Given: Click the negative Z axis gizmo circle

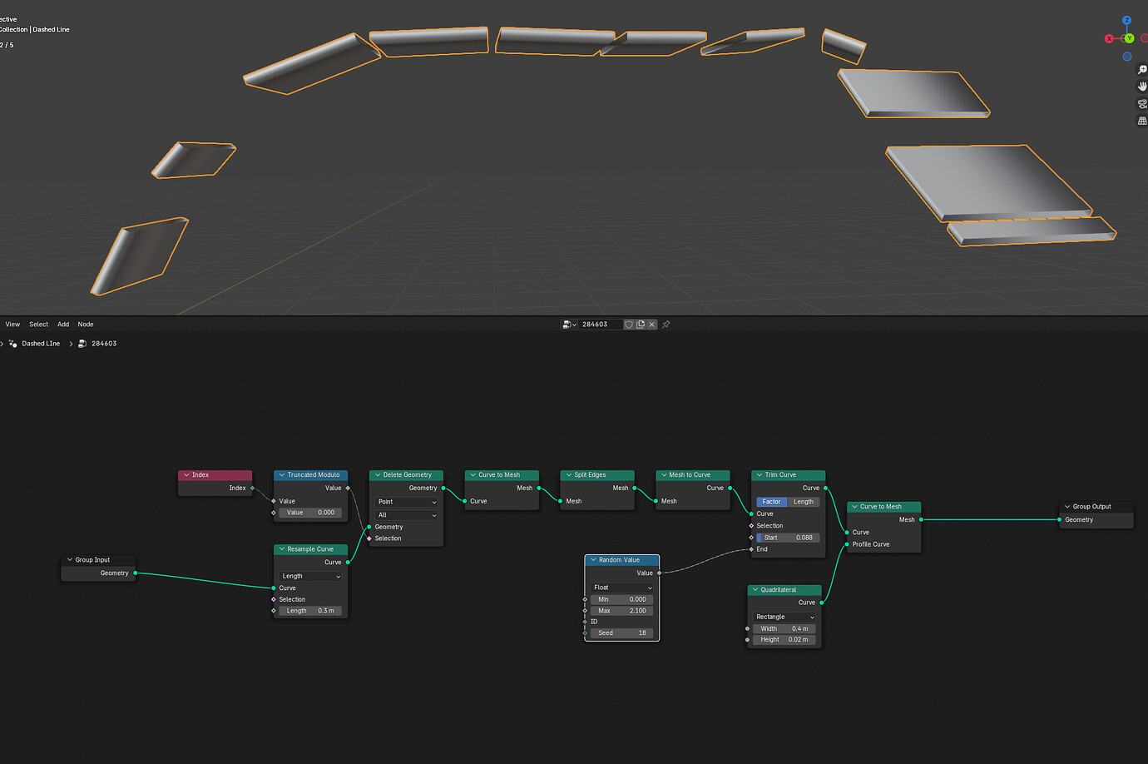Looking at the screenshot, I should [1127, 57].
